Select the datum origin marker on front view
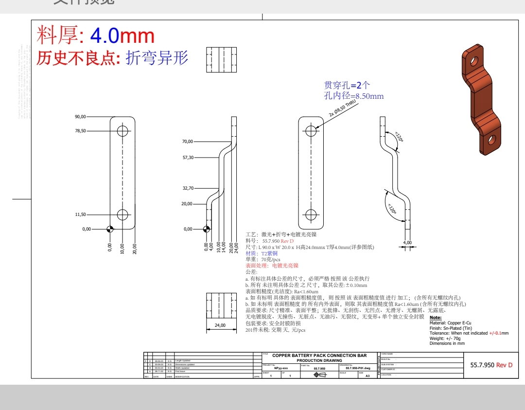Image resolution: width=525 pixels, height=410 pixels. (x=110, y=228)
